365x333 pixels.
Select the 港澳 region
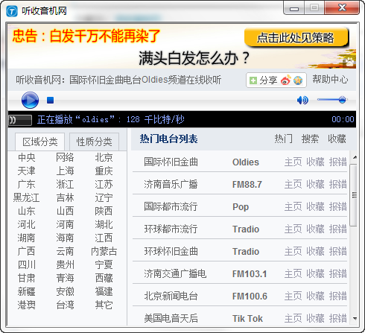[27, 305]
